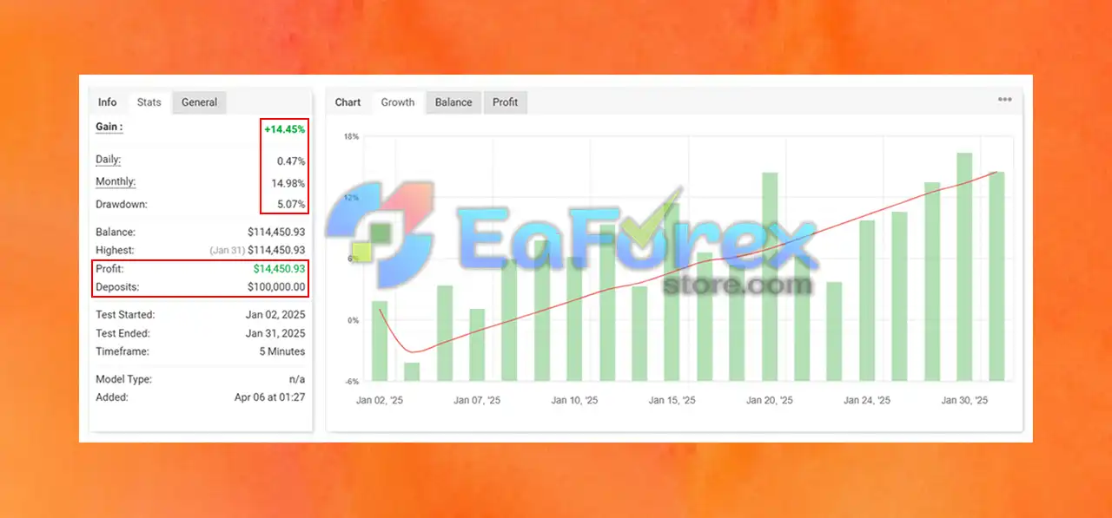Screen dimensions: 1112x518
Task: Click the Jan 24, '25 axis label
Action: pyautogui.click(x=867, y=401)
